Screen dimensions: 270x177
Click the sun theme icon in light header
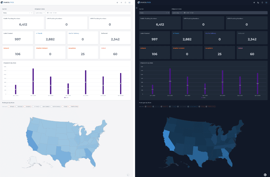(x=121, y=3)
